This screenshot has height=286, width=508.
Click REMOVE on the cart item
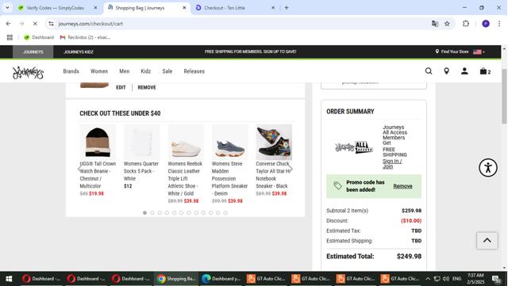[x=147, y=87]
